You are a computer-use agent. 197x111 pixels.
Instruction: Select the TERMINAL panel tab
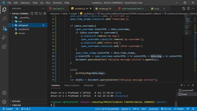coord(55,85)
